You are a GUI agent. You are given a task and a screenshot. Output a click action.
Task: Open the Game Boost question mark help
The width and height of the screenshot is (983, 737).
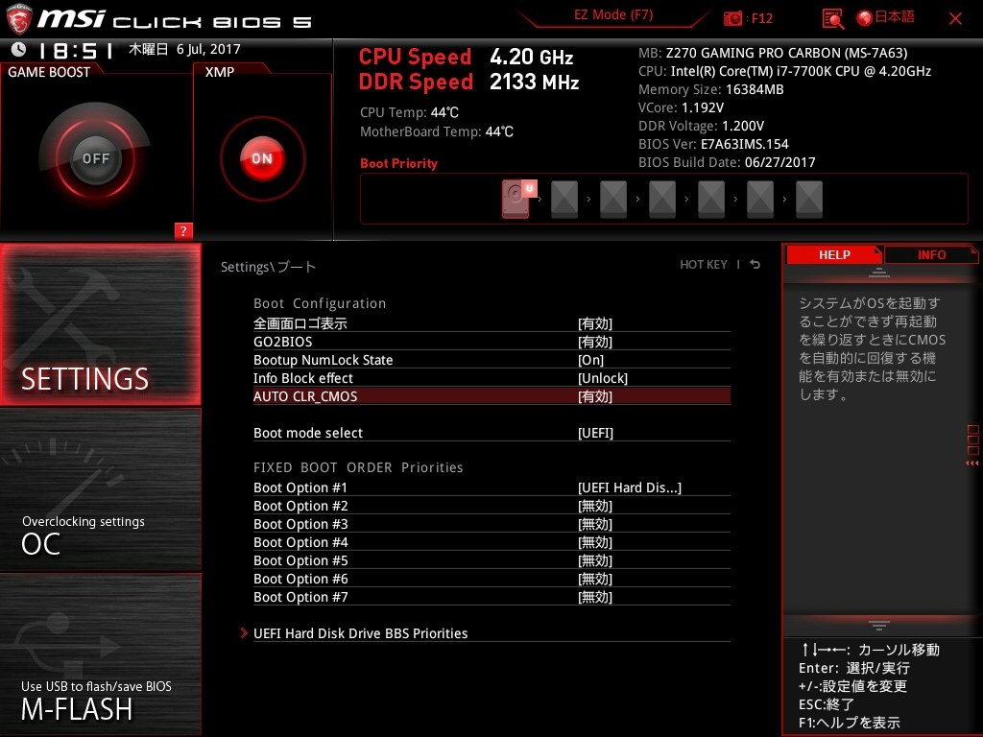coord(183,230)
